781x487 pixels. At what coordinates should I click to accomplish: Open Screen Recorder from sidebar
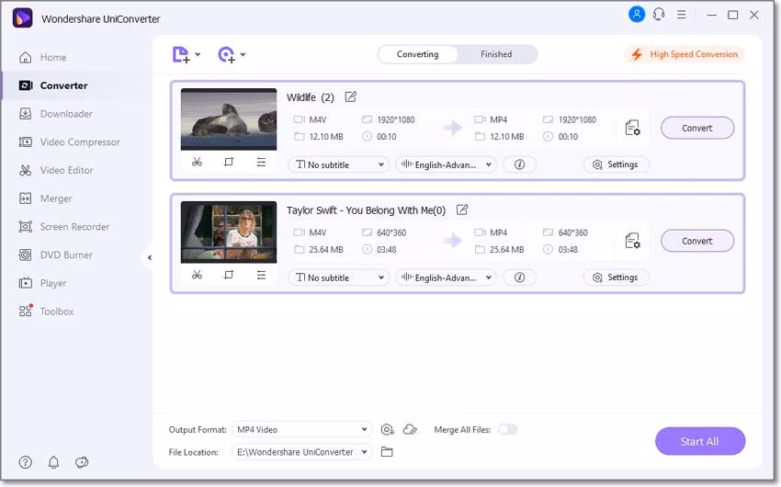(63, 227)
